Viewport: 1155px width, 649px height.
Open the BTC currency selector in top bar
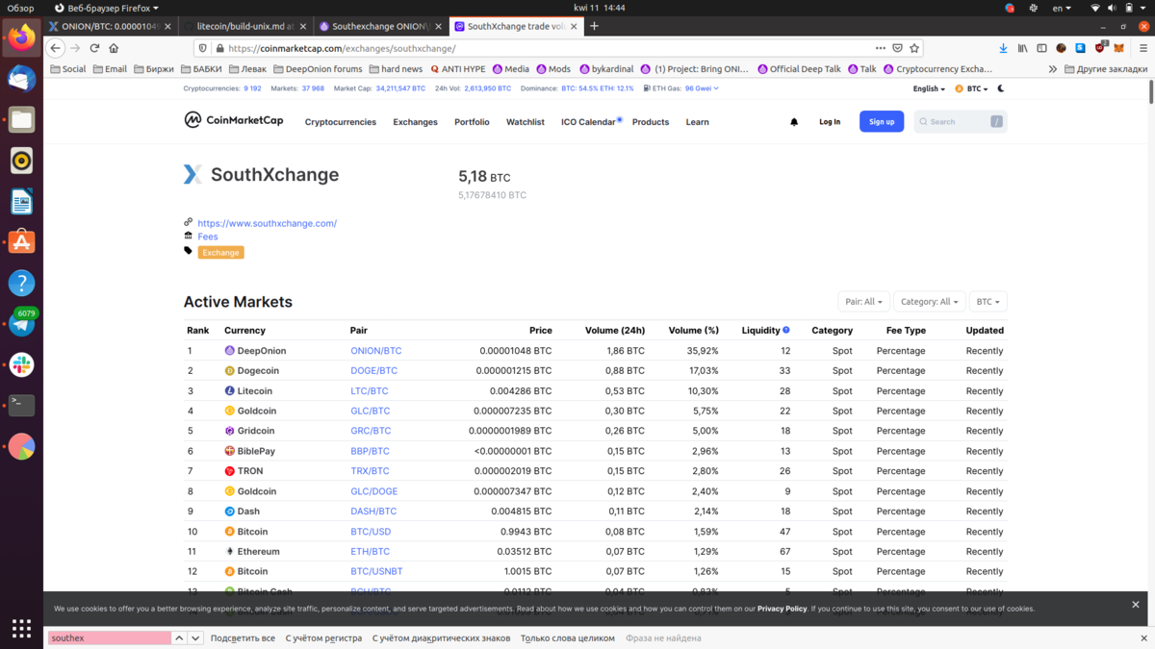pyautogui.click(x=972, y=88)
